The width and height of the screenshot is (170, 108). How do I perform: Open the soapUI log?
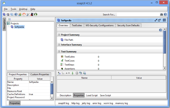(x=64, y=103)
